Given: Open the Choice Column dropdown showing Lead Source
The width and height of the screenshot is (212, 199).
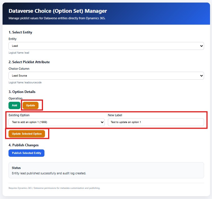Looking at the screenshot, I should 106,76.
